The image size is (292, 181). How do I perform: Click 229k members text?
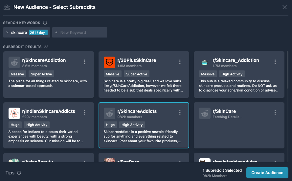coord(34,117)
